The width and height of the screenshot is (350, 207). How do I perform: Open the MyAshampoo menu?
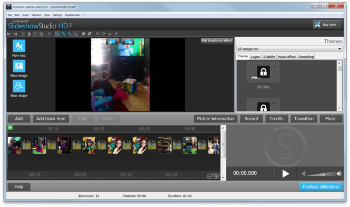(x=72, y=15)
